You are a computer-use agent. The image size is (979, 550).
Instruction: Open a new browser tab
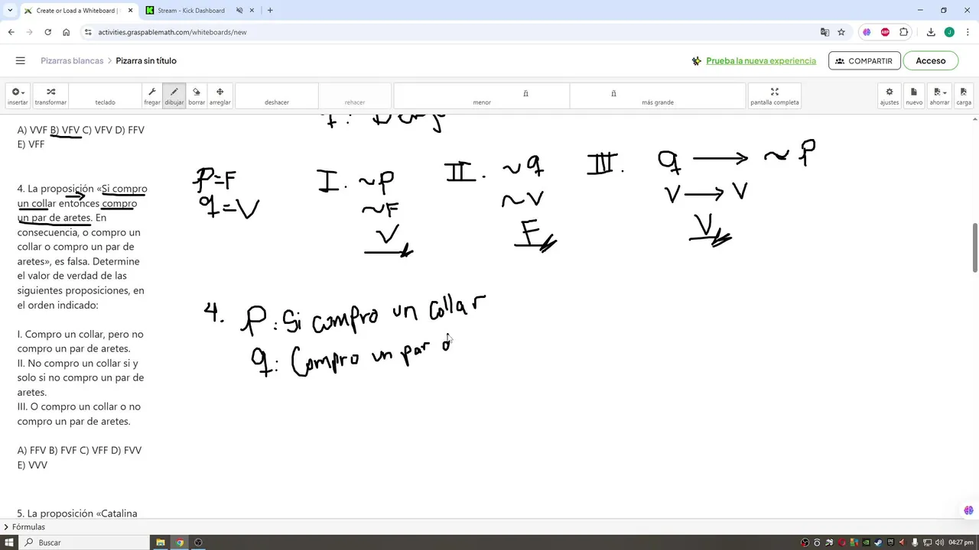[x=270, y=11]
